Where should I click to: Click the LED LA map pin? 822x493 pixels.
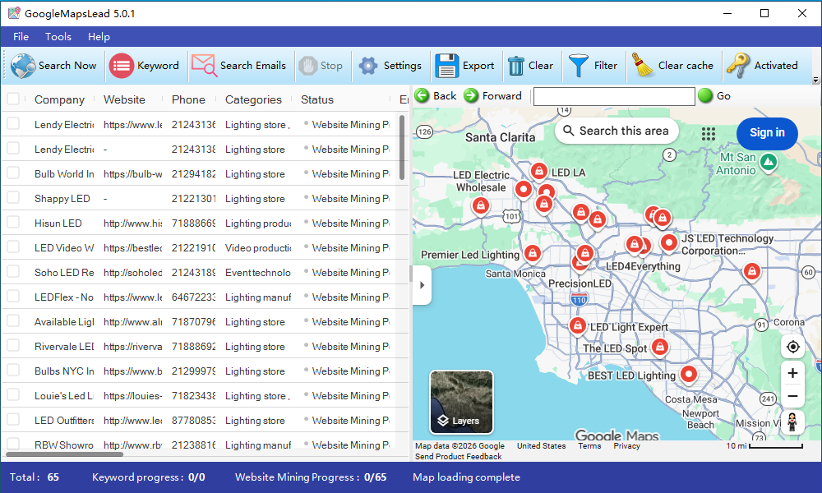coord(539,172)
